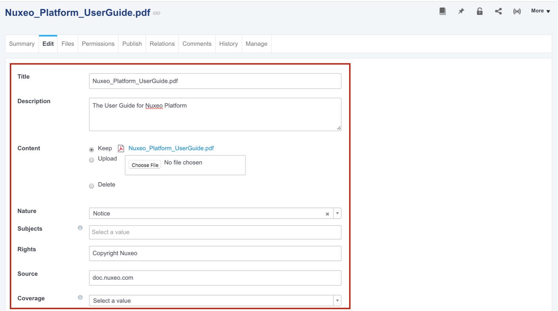Open the Publish tab
Screen dimensions: 558x311
132,44
